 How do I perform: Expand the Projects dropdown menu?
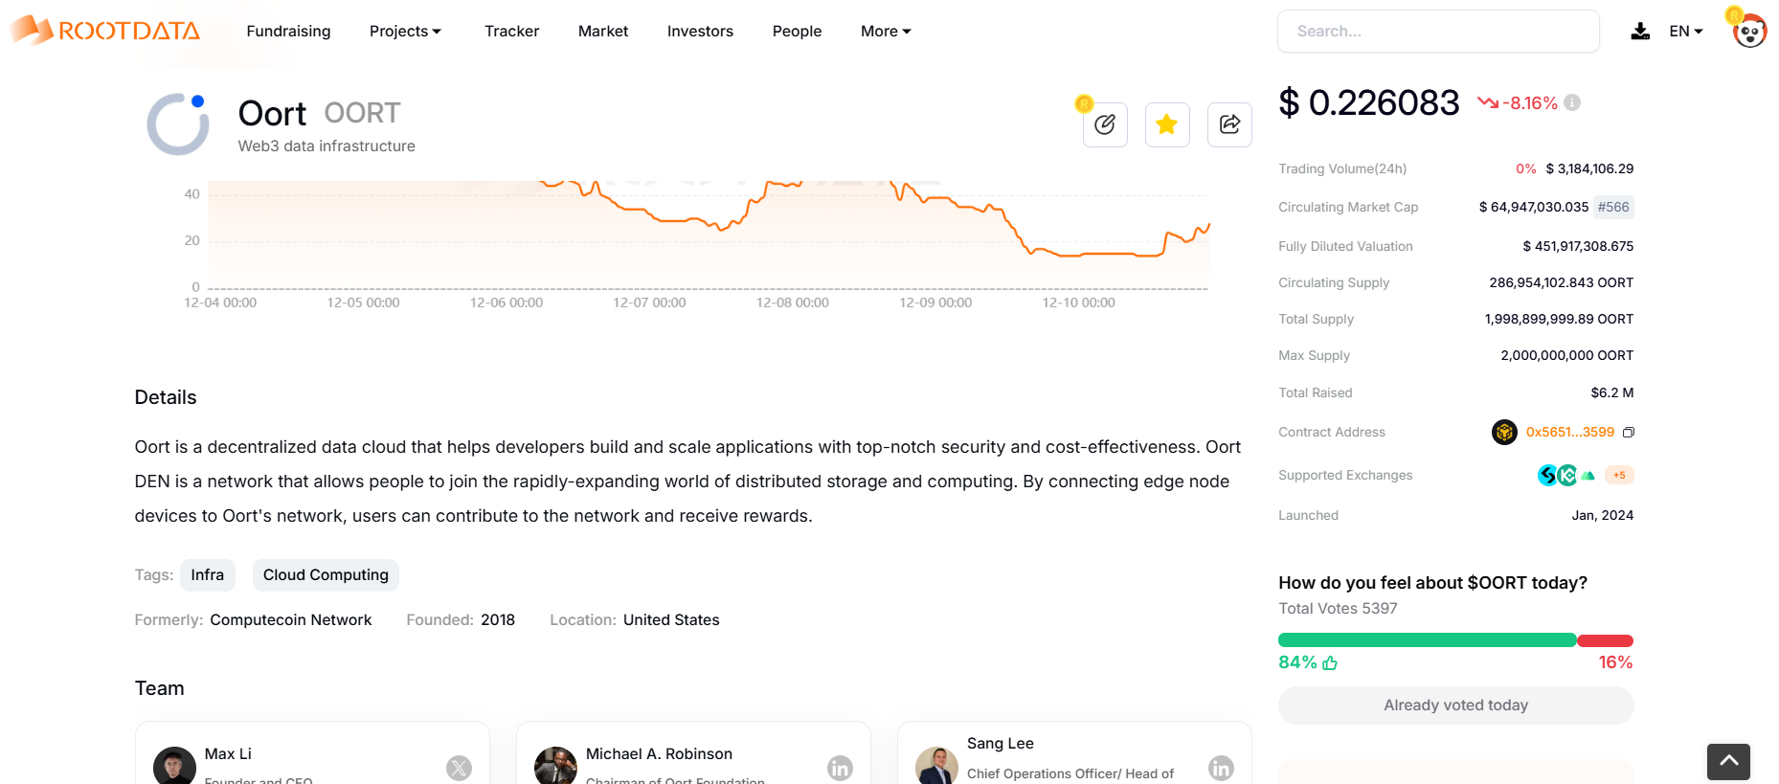[405, 32]
